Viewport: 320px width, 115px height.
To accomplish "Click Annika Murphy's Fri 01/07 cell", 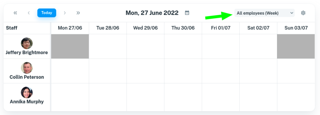I will click(x=221, y=97).
